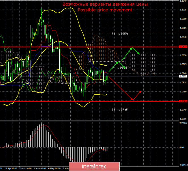This screenshot has width=188, height=171.
Task: Click the 28 Apr 08:00 time label
Action: pos(11,168)
